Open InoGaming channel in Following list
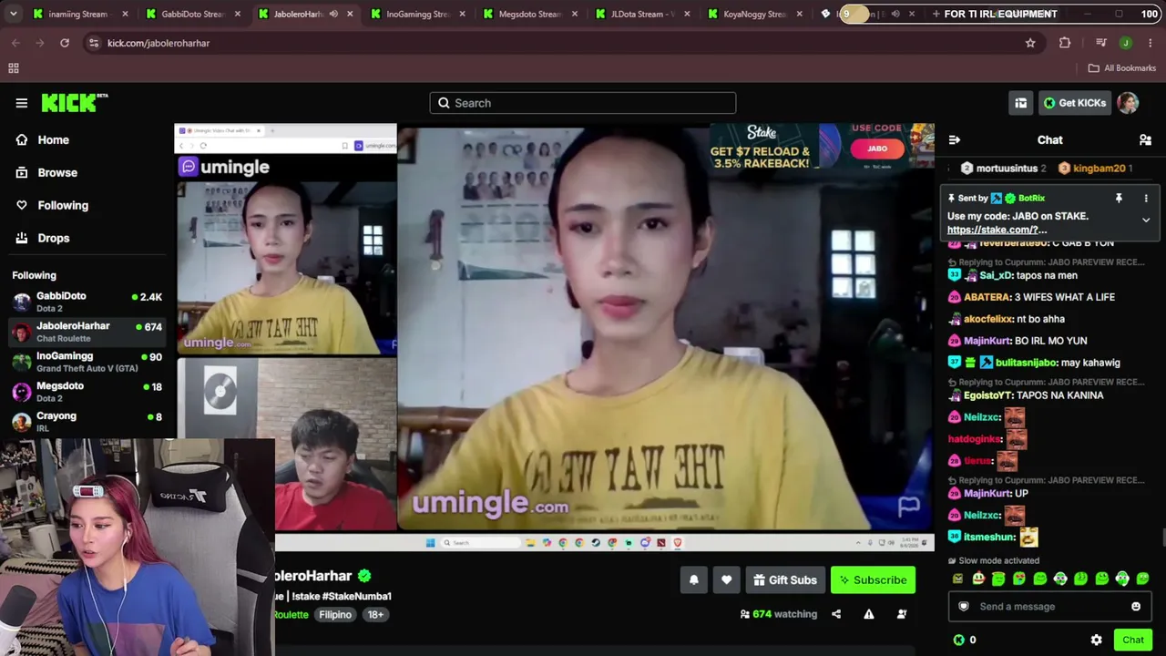This screenshot has width=1166, height=656. click(x=87, y=362)
